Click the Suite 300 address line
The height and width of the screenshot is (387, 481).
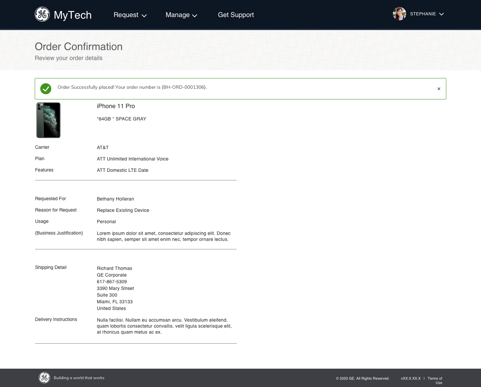(107, 295)
